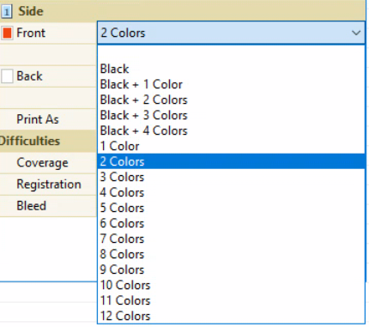The width and height of the screenshot is (369, 327).
Task: Click the orange Front color swatch
Action: [x=7, y=33]
